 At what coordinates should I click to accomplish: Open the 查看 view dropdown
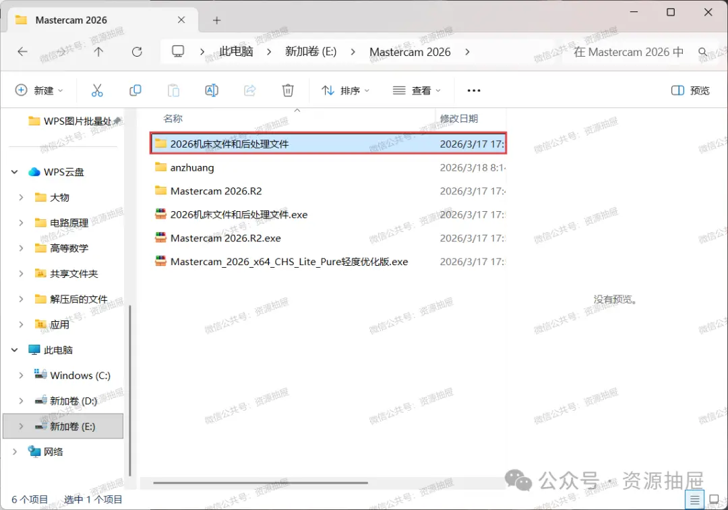click(417, 90)
